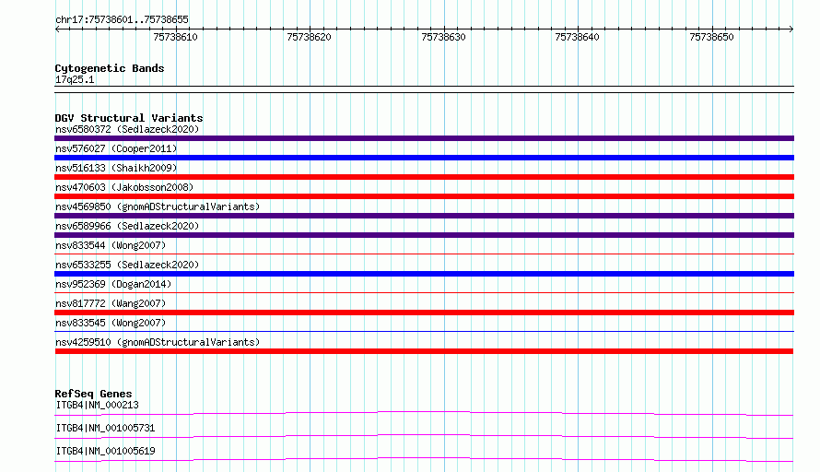Click purple bar under nsv6589966
The height and width of the screenshot is (472, 820).
[424, 235]
